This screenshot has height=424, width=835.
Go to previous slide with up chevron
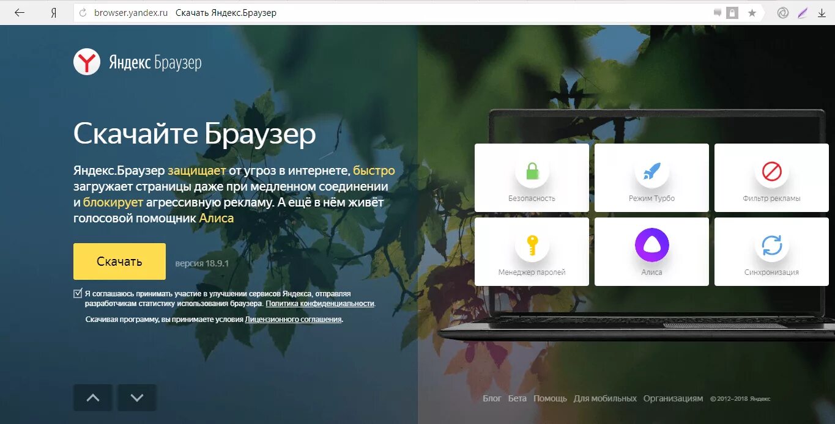[93, 398]
